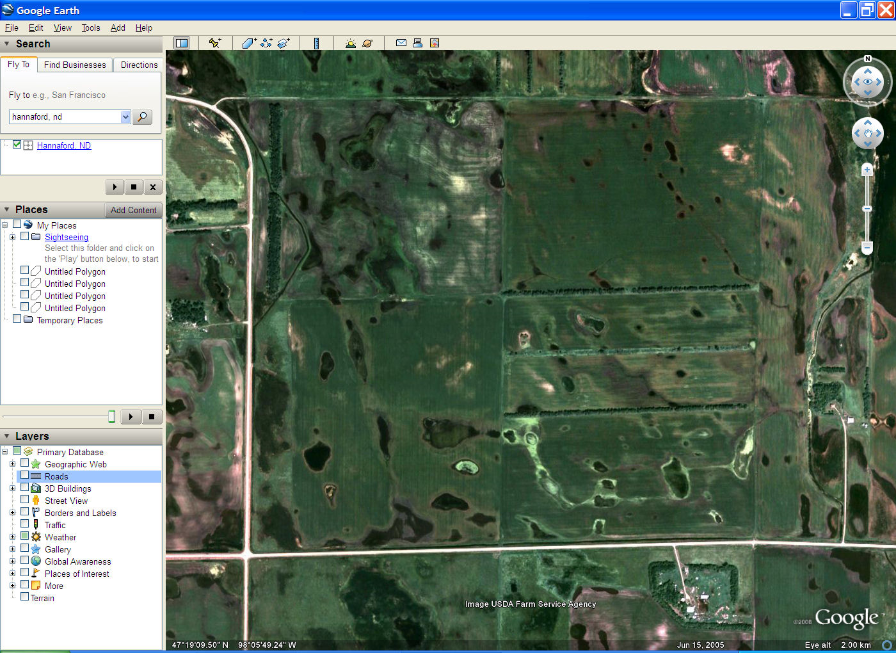Image resolution: width=896 pixels, height=653 pixels.
Task: Open the Hannaford, ND result link
Action: click(64, 145)
